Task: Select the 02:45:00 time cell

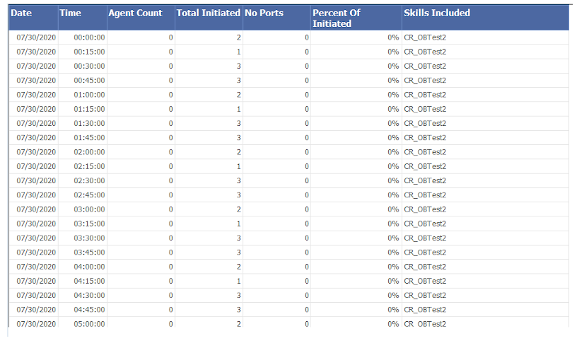Action: click(x=83, y=195)
